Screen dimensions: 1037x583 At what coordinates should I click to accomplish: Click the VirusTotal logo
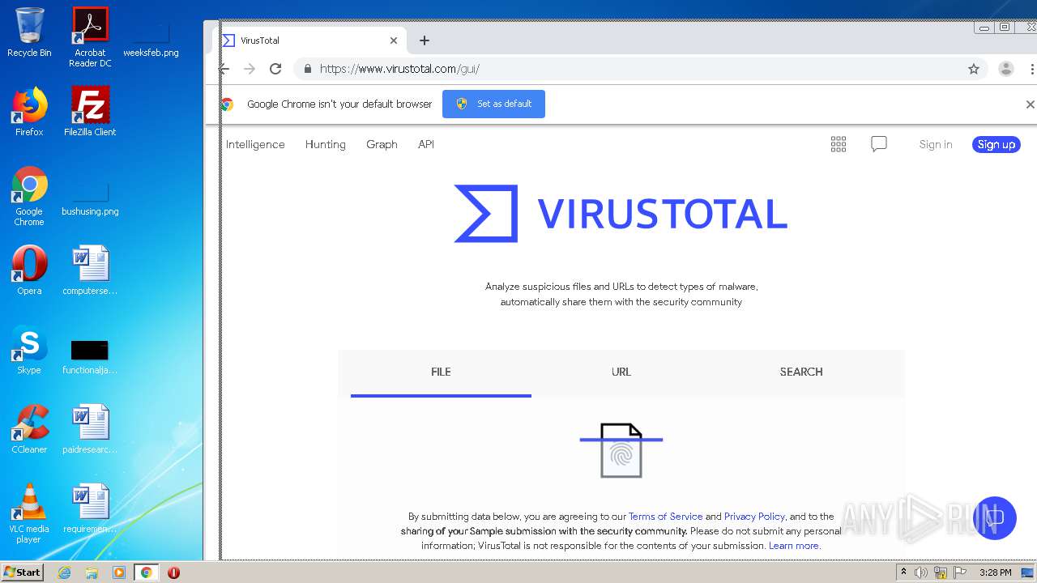(621, 214)
